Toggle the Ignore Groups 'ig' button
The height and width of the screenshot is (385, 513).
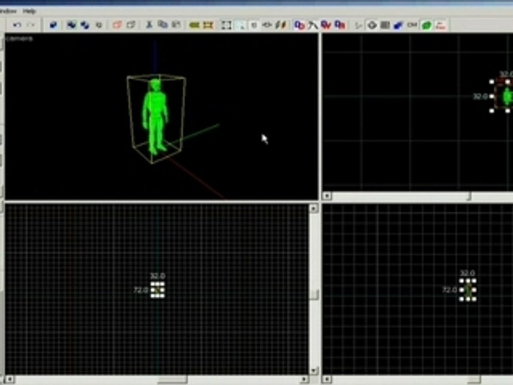pos(99,25)
